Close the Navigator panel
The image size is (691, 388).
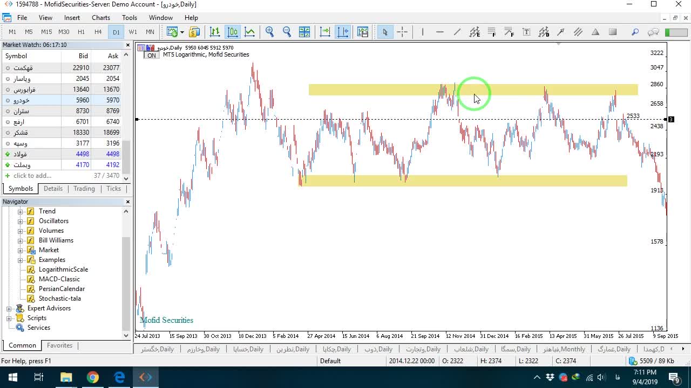click(128, 202)
